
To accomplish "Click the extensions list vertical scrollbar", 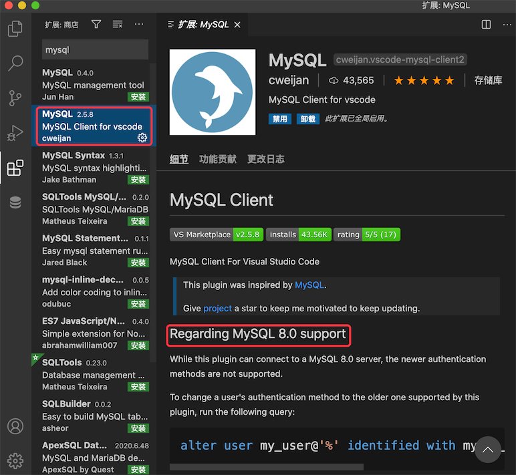I will coord(152,212).
